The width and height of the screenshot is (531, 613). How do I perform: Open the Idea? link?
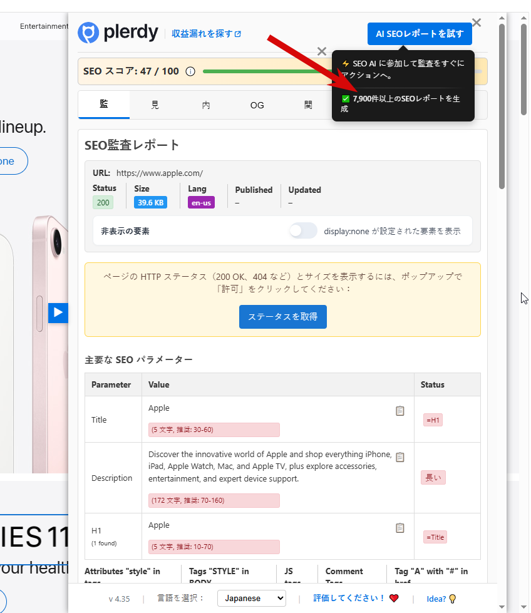pyautogui.click(x=436, y=599)
